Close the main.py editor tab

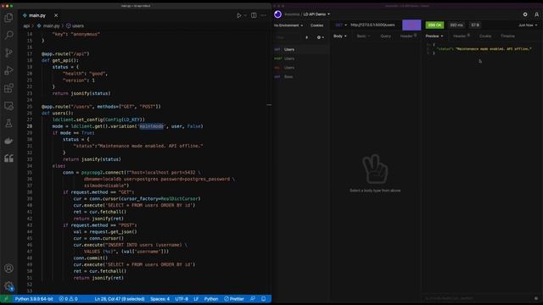[x=56, y=15]
